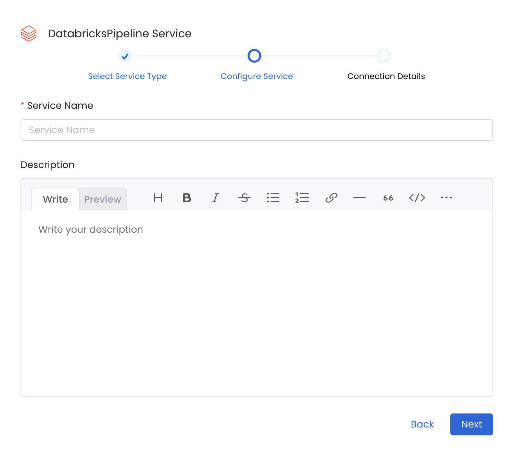Insert a horizontal rule

[360, 198]
